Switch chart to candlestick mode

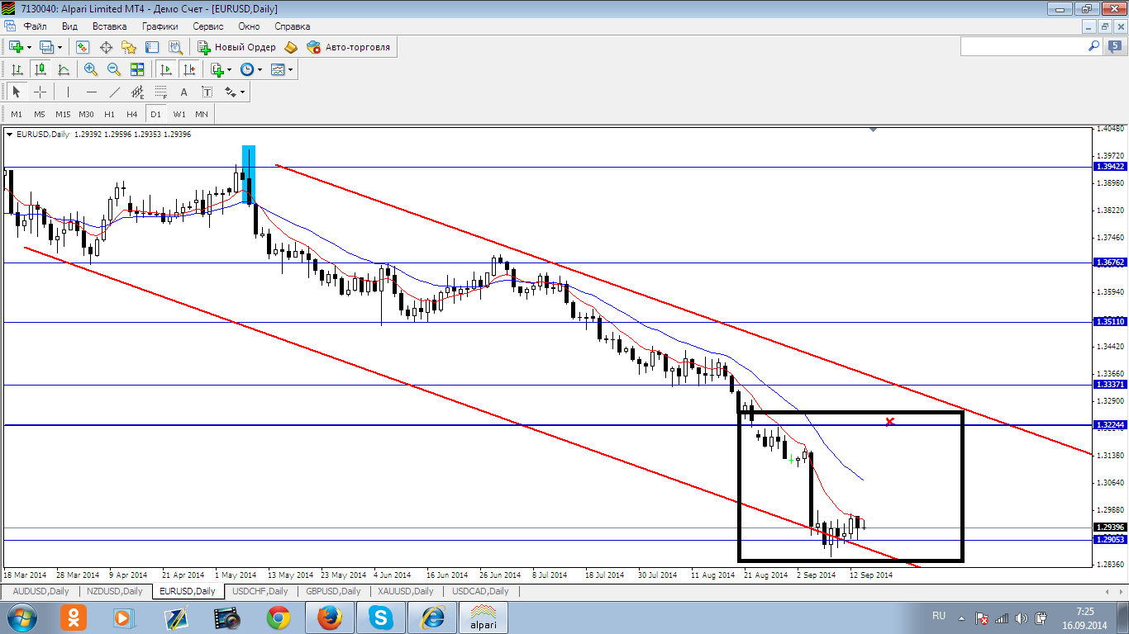click(40, 69)
